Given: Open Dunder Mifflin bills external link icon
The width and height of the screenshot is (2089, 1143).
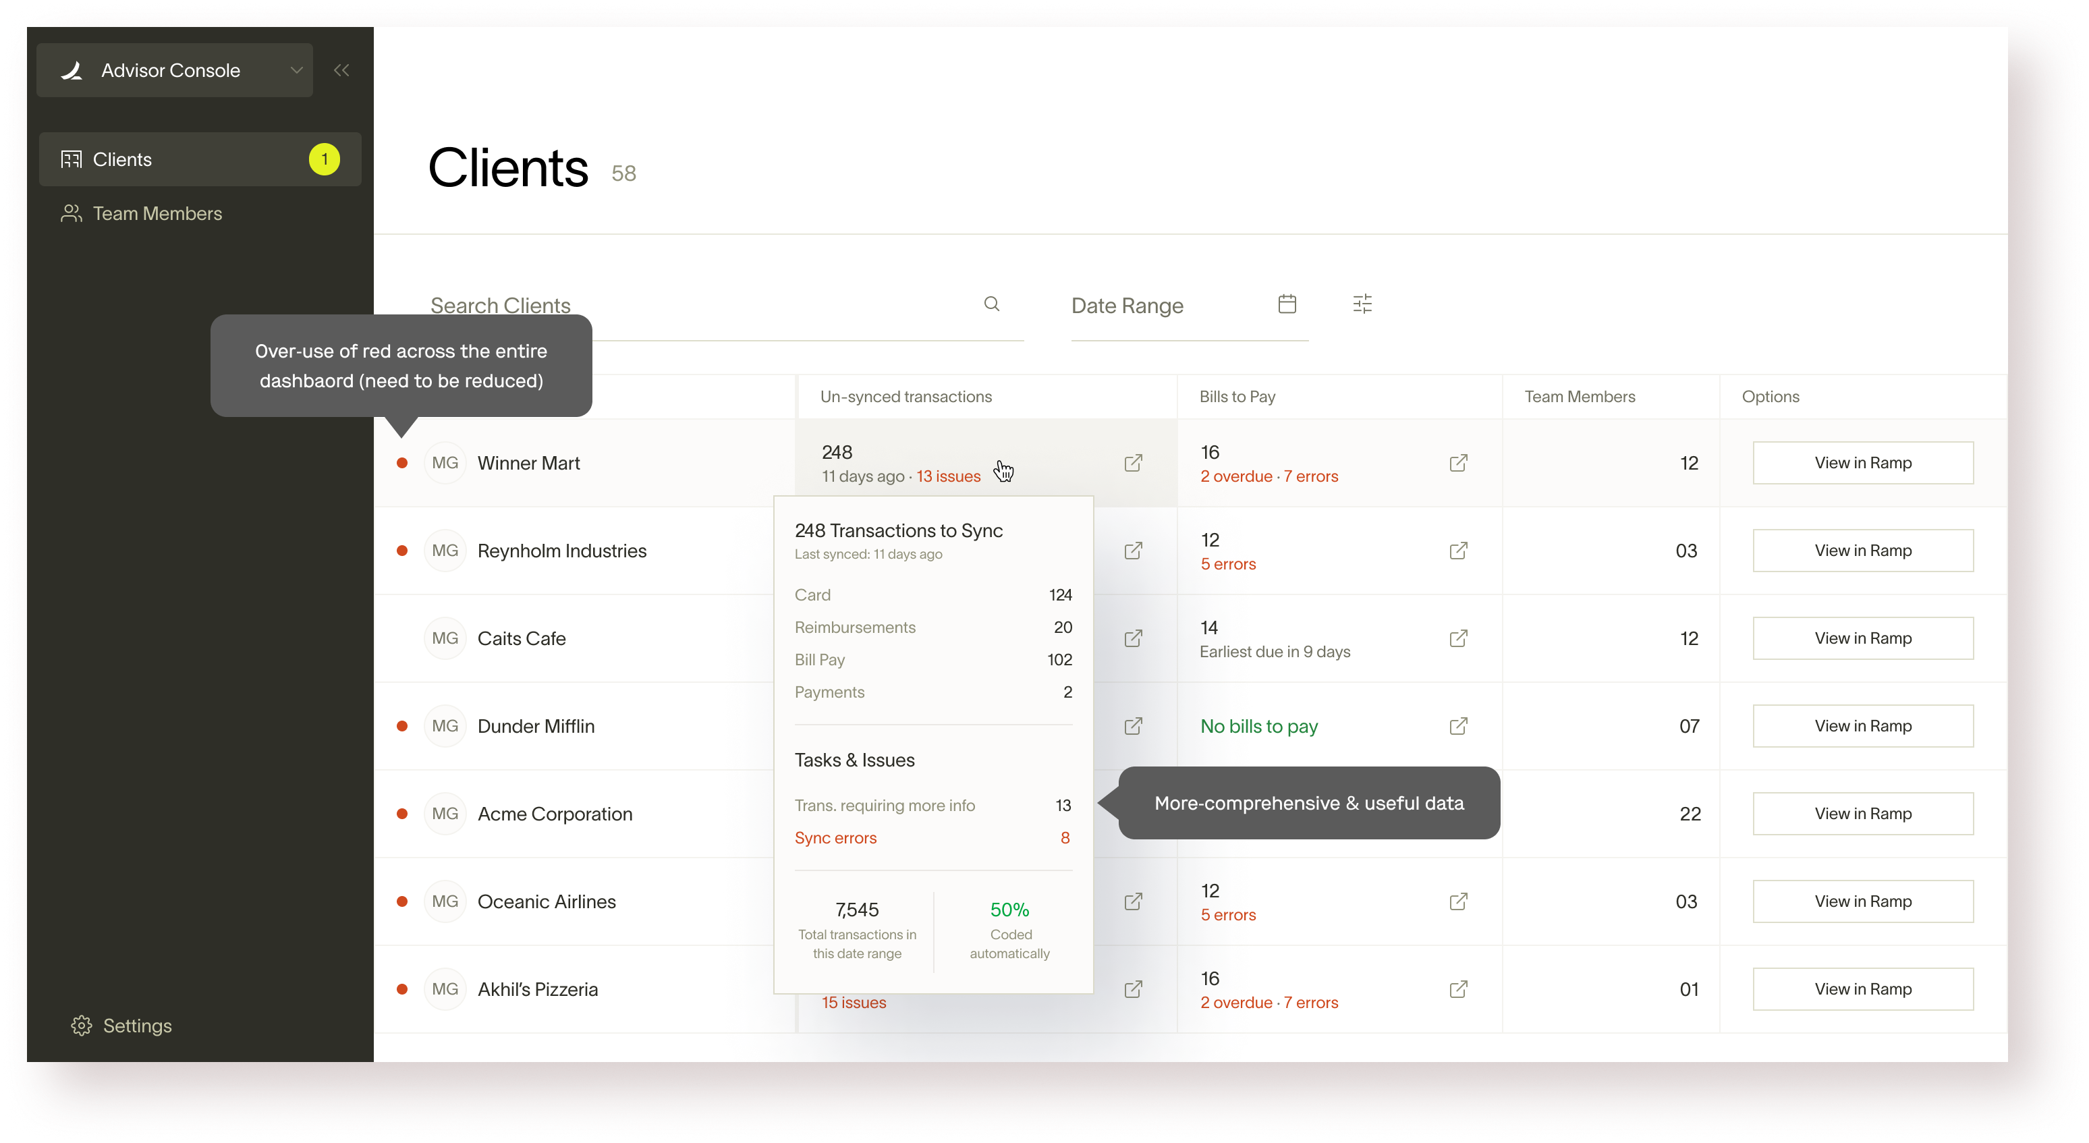Looking at the screenshot, I should coord(1458,726).
